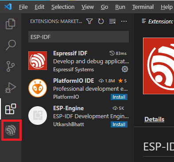Open the Run menu
Screen dimensions: 174x162
click(x=120, y=7)
